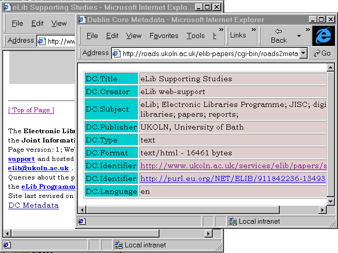Click the DC.Publisher label cell
The height and width of the screenshot is (253, 338).
point(111,127)
